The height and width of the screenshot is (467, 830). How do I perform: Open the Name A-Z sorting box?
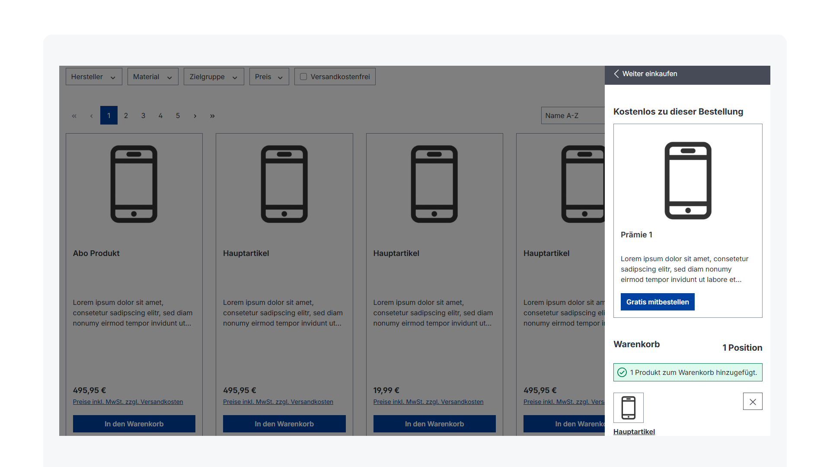pyautogui.click(x=572, y=115)
